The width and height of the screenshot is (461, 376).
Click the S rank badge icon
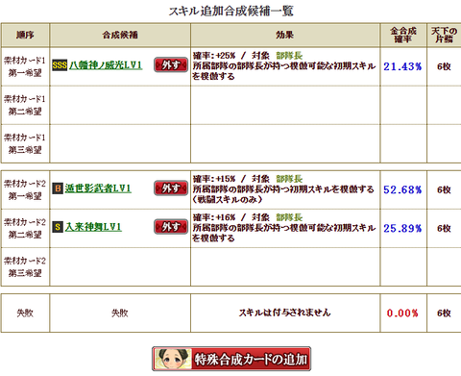[58, 227]
